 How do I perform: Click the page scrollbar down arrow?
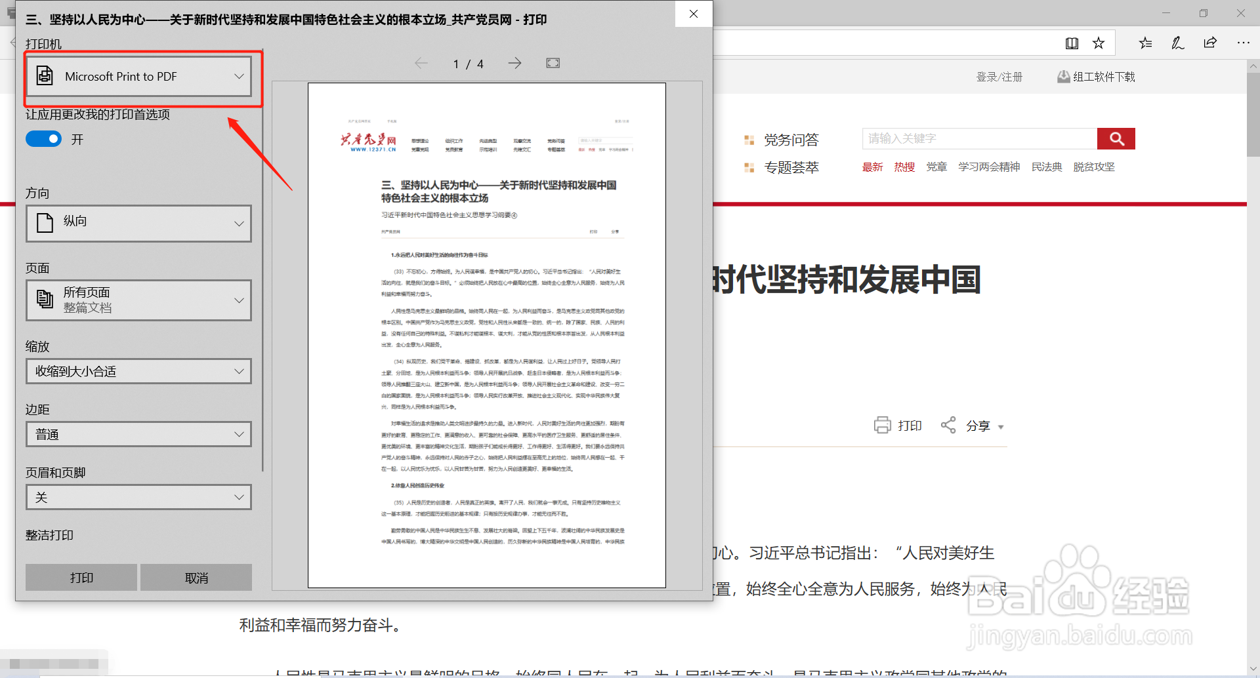point(1253,668)
